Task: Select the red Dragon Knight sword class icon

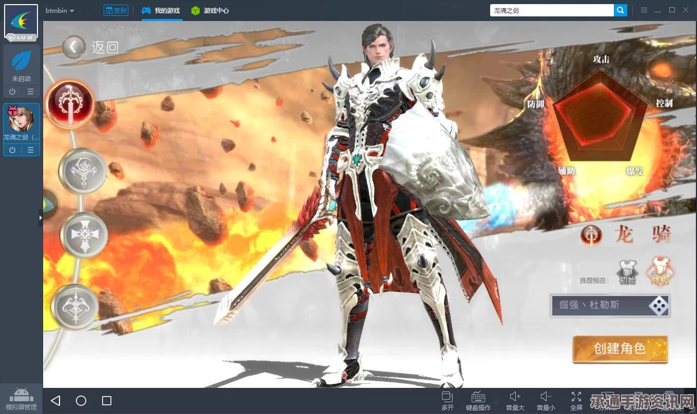Action: click(70, 104)
